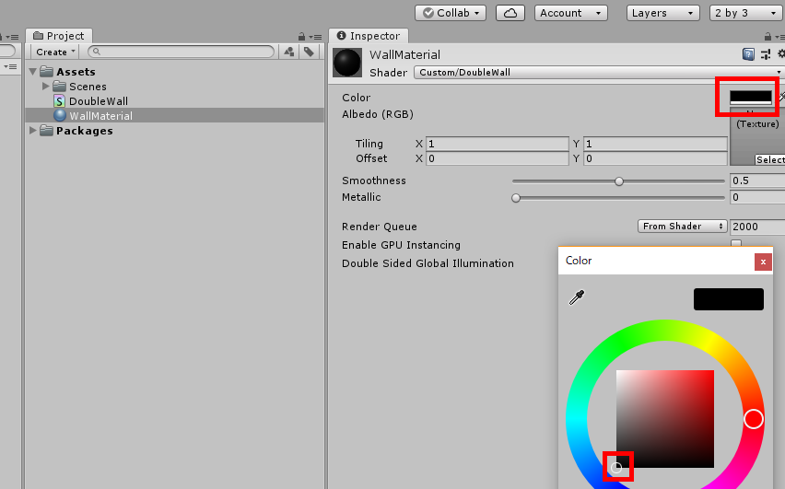Open the material help reference icon

click(748, 54)
